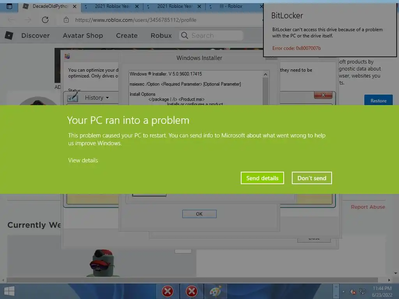Screen dimensions: 399x299
Task: Click the browser back arrow
Action: (11, 20)
